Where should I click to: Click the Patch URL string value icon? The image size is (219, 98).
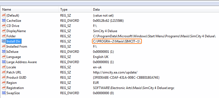tap(4, 72)
